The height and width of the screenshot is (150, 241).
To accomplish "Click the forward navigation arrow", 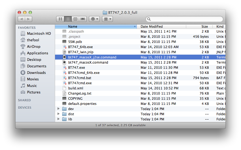I will point(28,19).
